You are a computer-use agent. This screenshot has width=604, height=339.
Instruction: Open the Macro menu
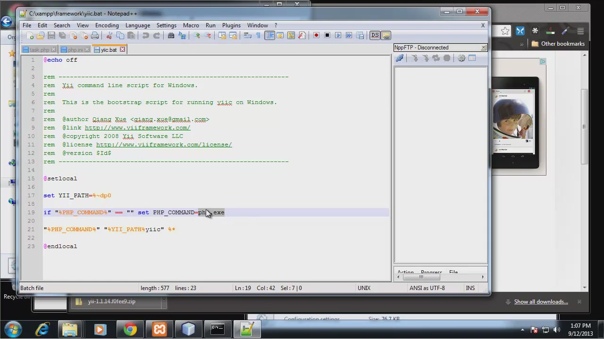coord(191,25)
